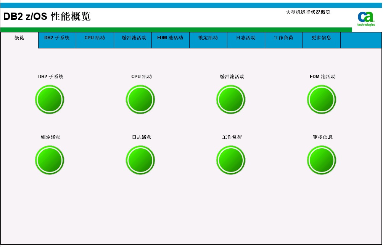Screen dimensions: 383x247
Task: Click the DB2 子系统 green status indicator
Action: (50, 99)
